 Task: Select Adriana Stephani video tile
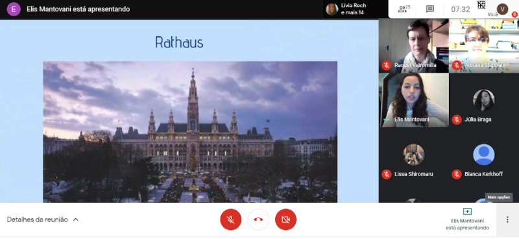pyautogui.click(x=484, y=45)
